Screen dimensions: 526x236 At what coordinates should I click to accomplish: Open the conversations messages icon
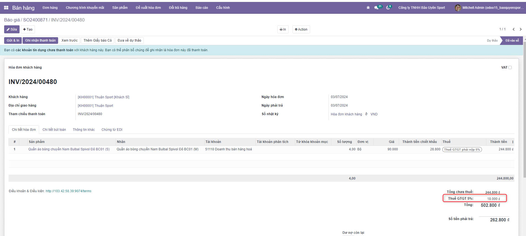[x=376, y=8]
